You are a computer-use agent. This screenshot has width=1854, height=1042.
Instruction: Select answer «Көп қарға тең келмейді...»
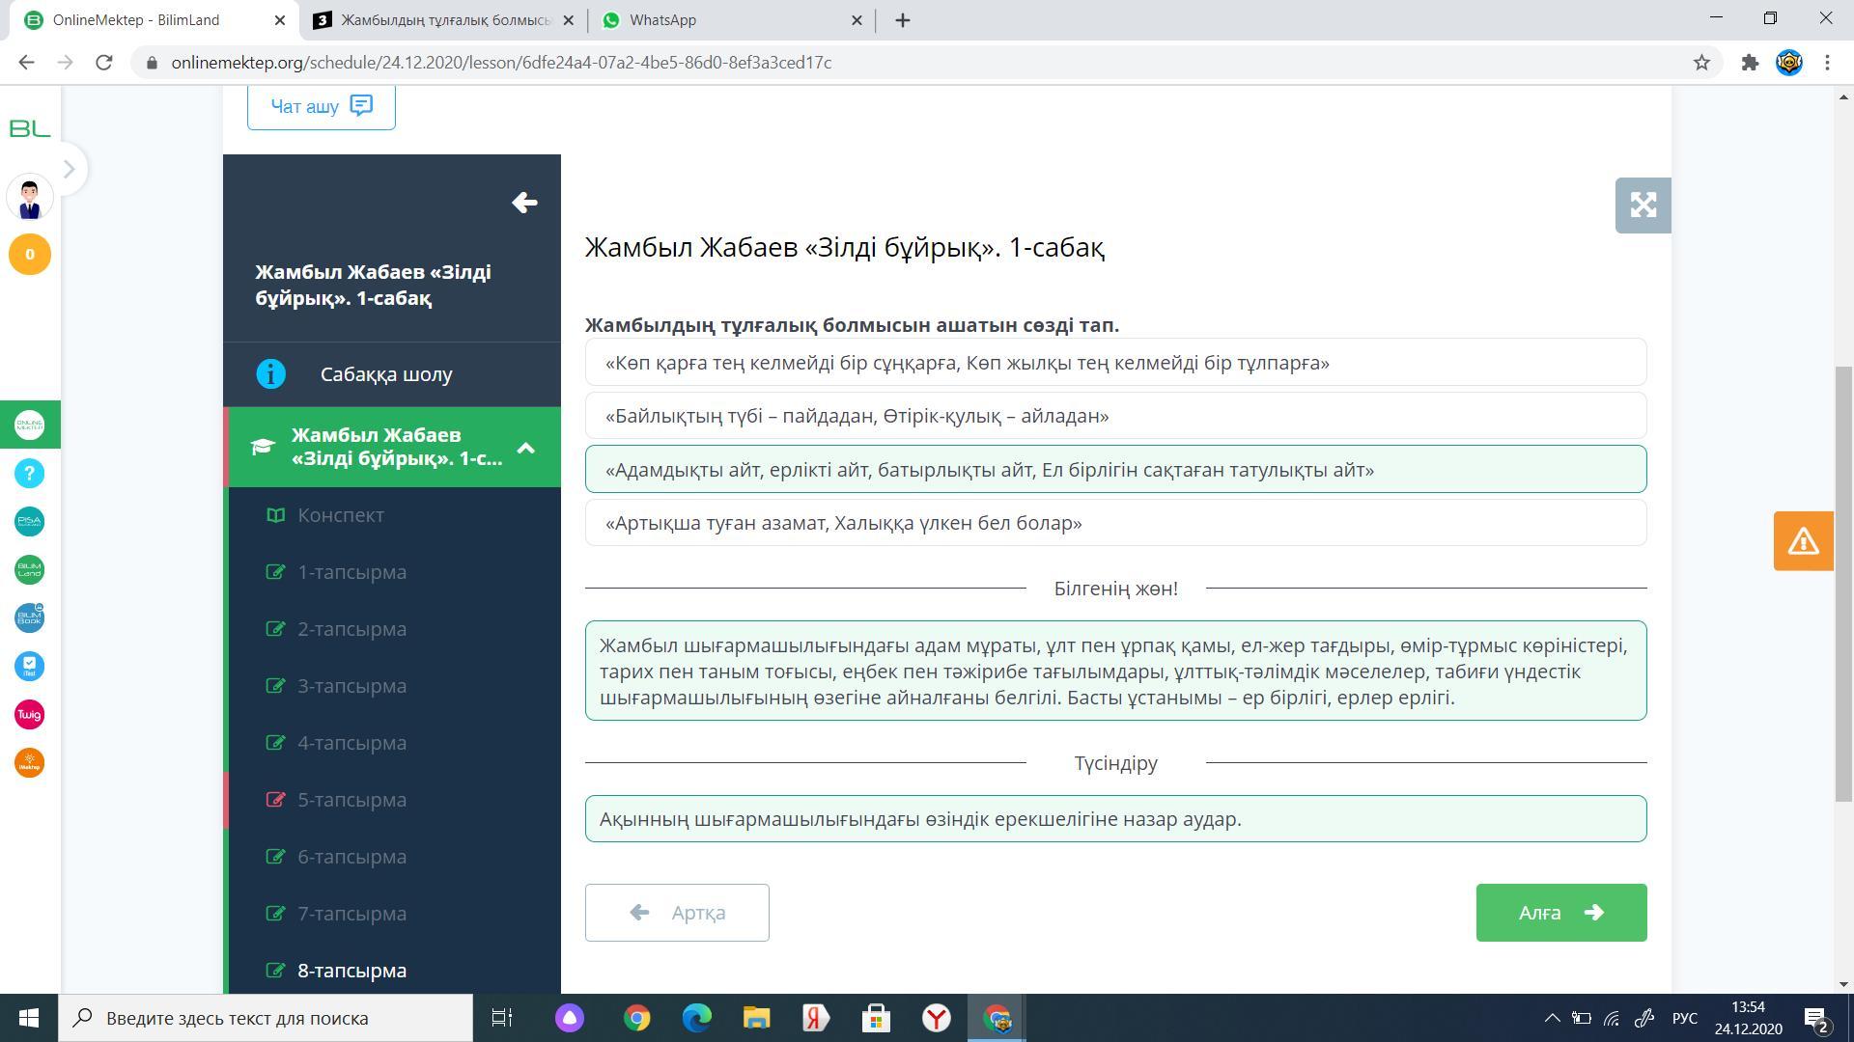[1115, 363]
